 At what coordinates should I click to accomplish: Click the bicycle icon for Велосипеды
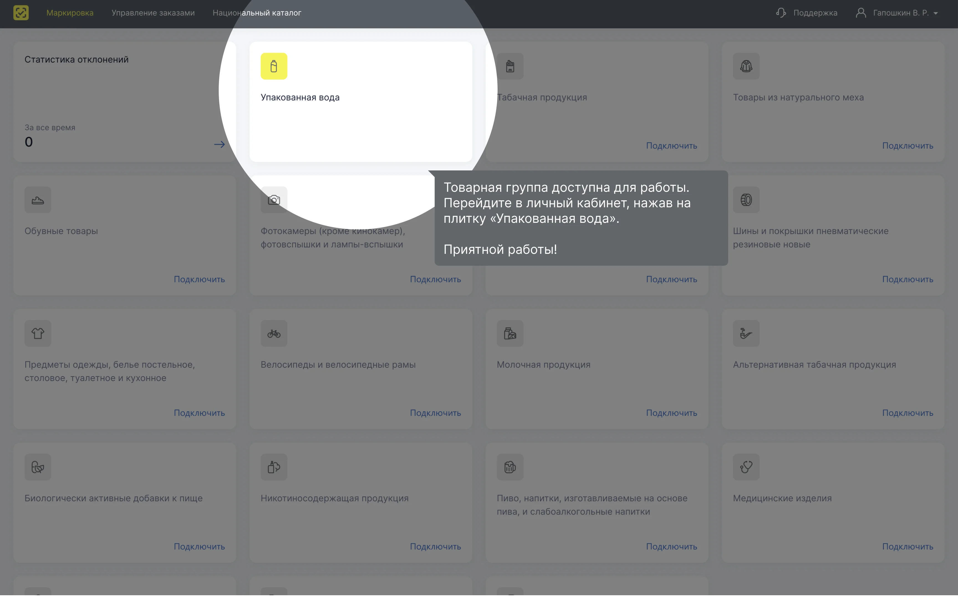click(x=274, y=333)
